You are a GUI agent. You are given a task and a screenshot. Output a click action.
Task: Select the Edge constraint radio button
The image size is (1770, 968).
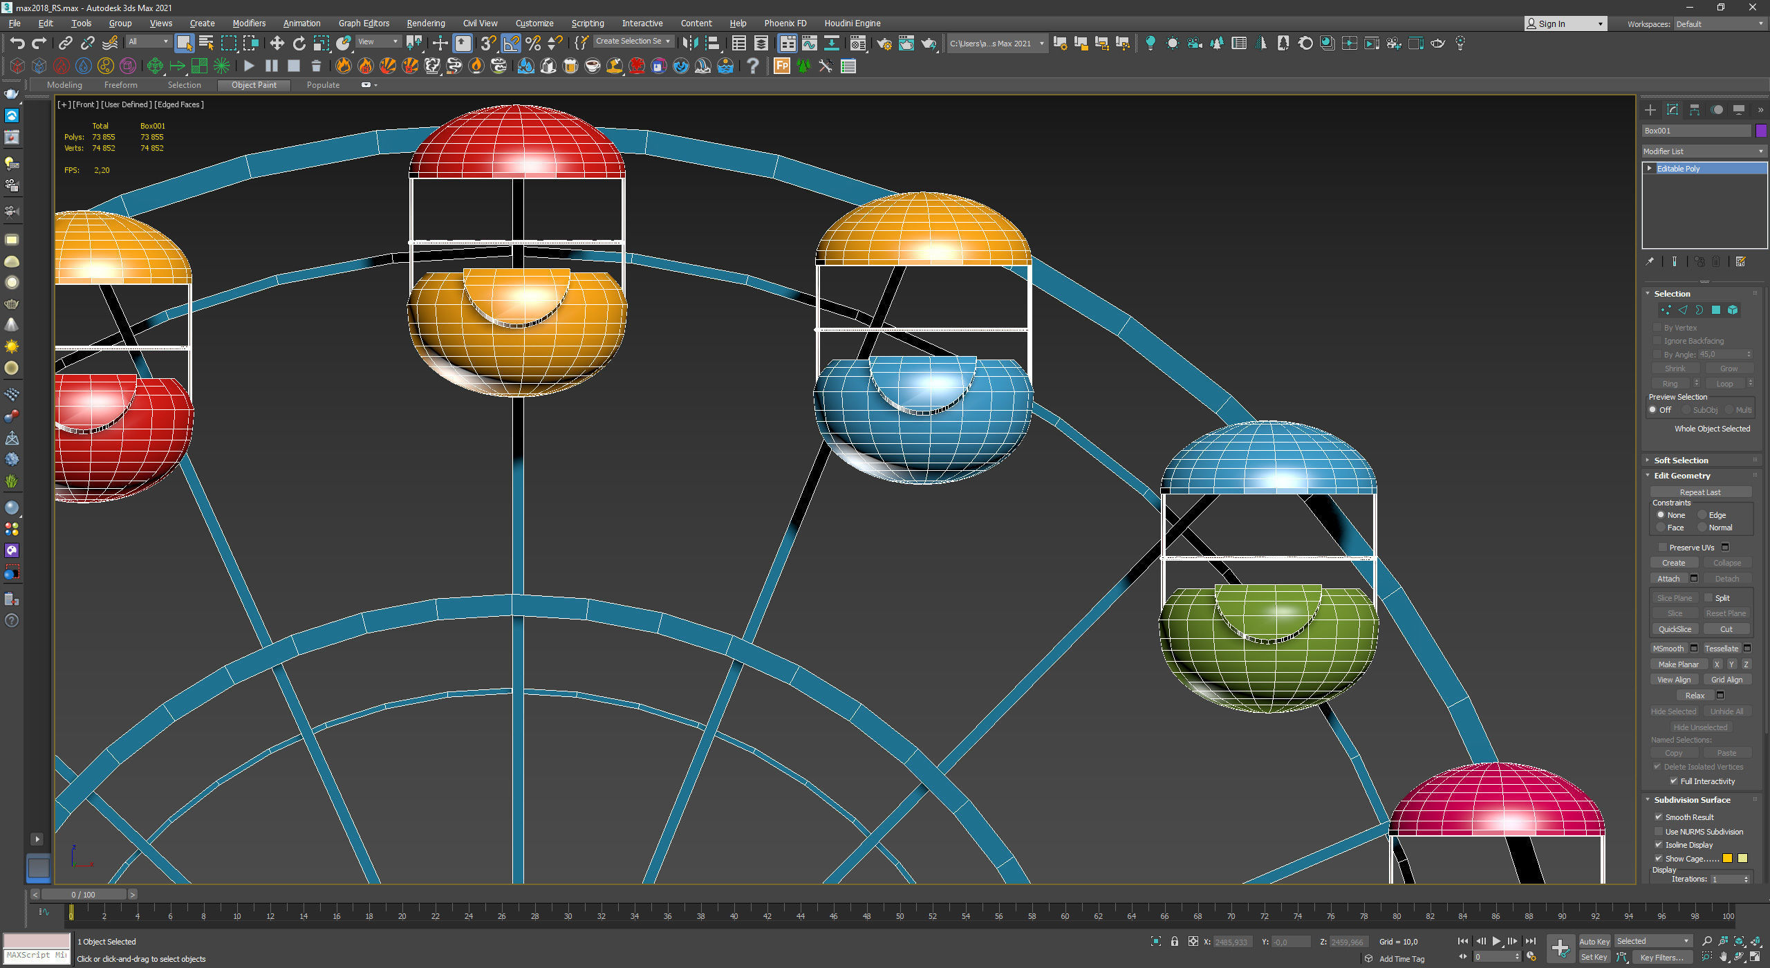tap(1702, 515)
